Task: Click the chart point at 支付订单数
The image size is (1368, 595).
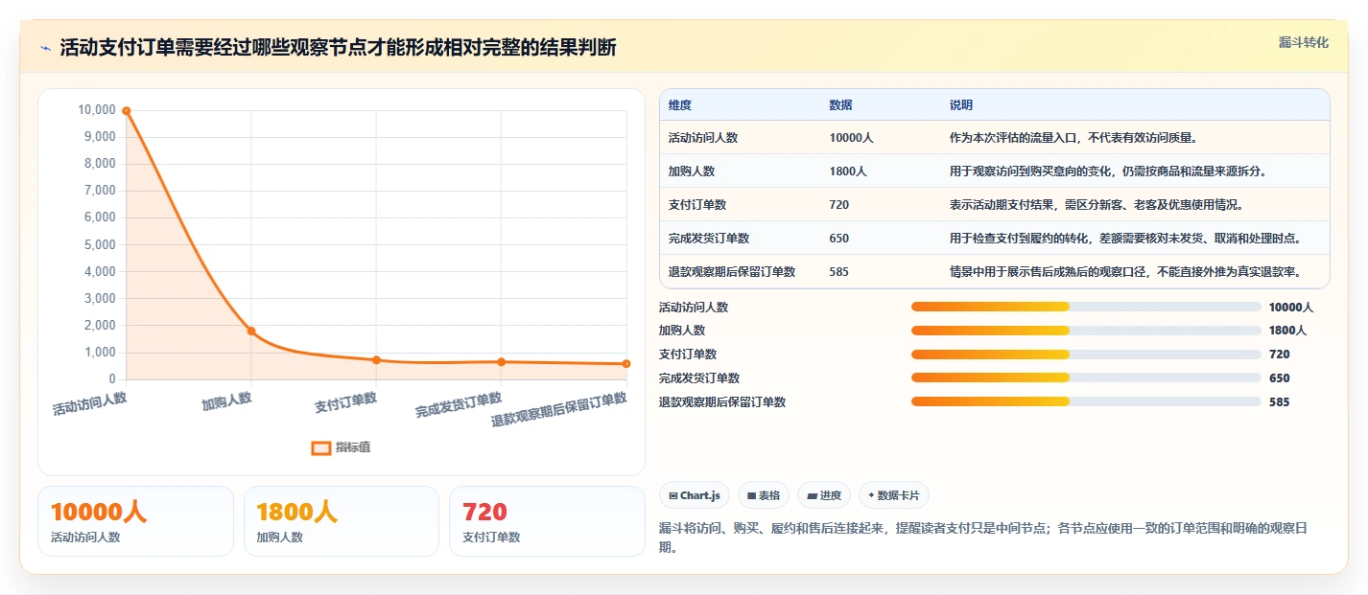Action: point(376,360)
